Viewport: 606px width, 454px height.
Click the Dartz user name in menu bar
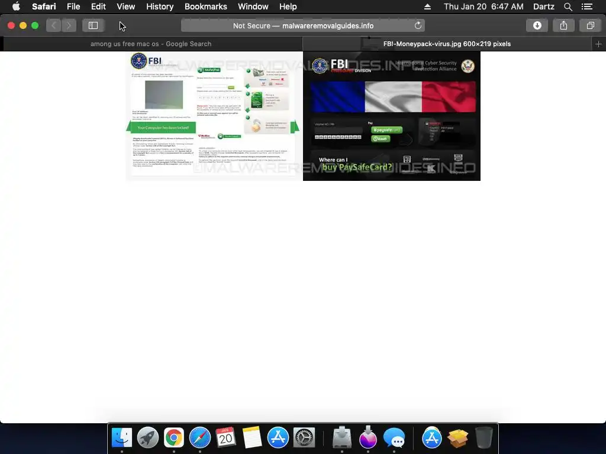tap(543, 7)
